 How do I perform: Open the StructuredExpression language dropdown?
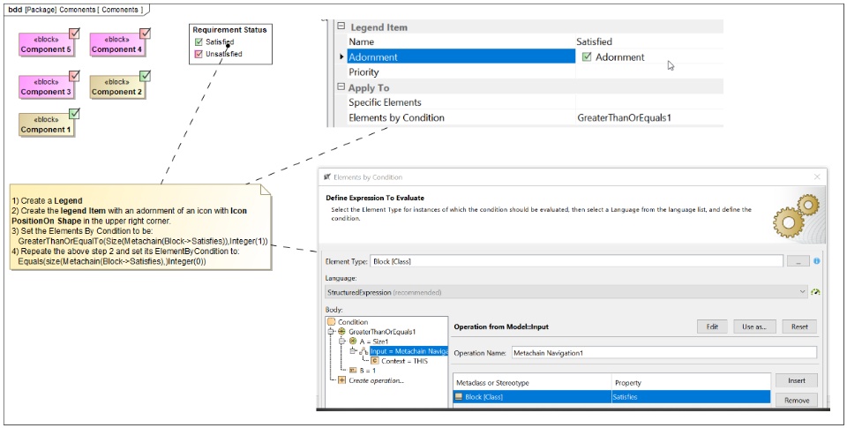pyautogui.click(x=802, y=291)
